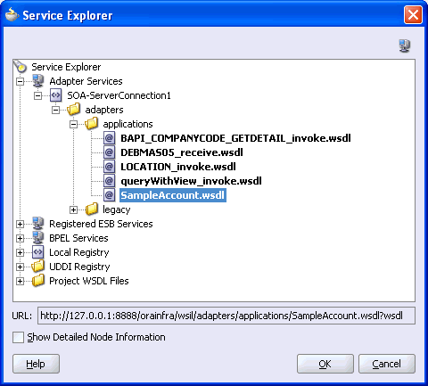Select LOCATION_invoke.wsdl entry
The height and width of the screenshot is (386, 428).
178,167
